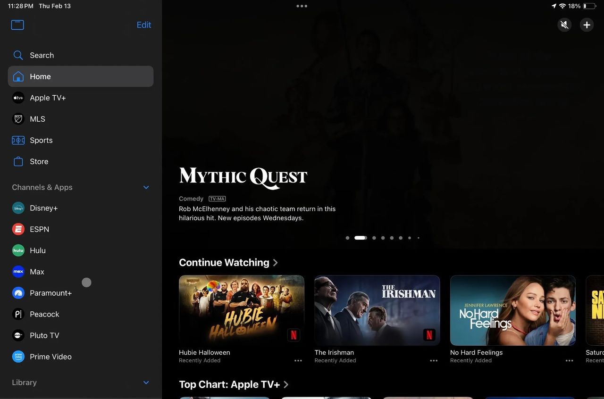Tap Edit to customize the sidebar
Viewport: 604px width, 399px height.
click(144, 25)
